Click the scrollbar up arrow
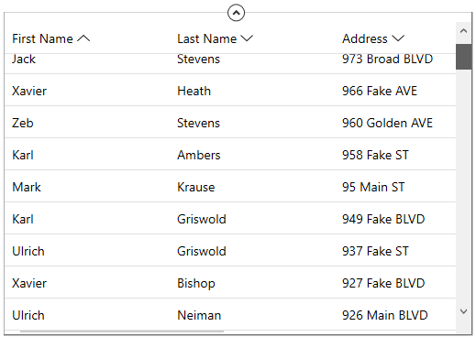This screenshot has width=476, height=337. coord(463,31)
